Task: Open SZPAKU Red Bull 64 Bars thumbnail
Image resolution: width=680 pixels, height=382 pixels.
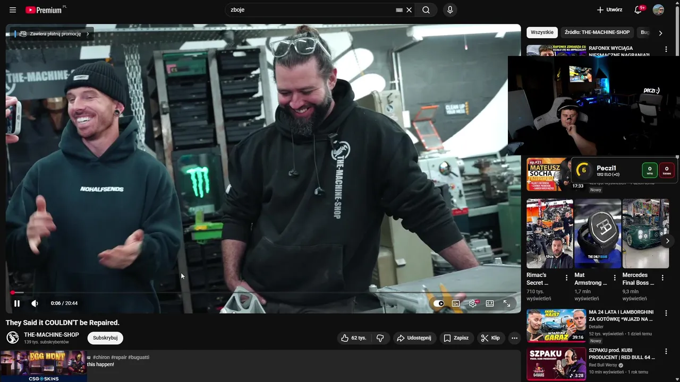Action: tap(556, 363)
